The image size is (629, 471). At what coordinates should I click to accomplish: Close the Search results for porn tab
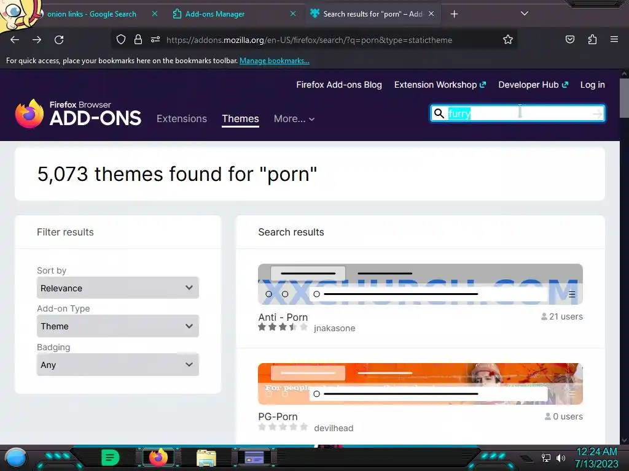(431, 13)
